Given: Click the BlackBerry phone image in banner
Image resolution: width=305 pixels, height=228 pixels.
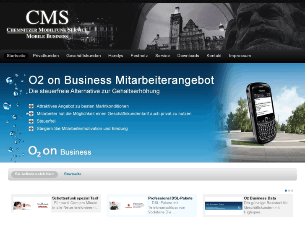Looking at the screenshot, I should click(x=261, y=113).
